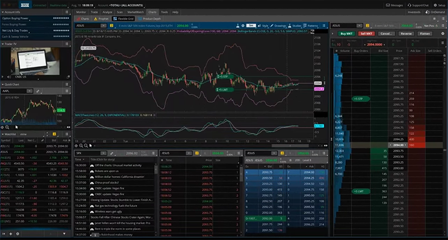The image size is (448, 240).
Task: Select the Product Depth sub-tab
Action: [x=150, y=18]
